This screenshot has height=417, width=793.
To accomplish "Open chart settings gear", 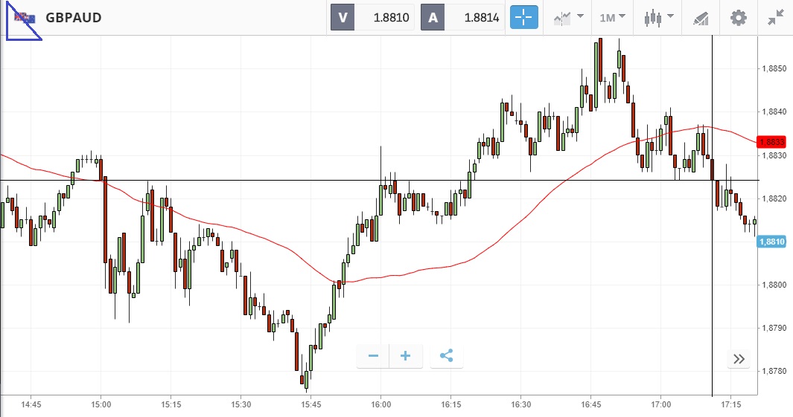I will pyautogui.click(x=738, y=18).
